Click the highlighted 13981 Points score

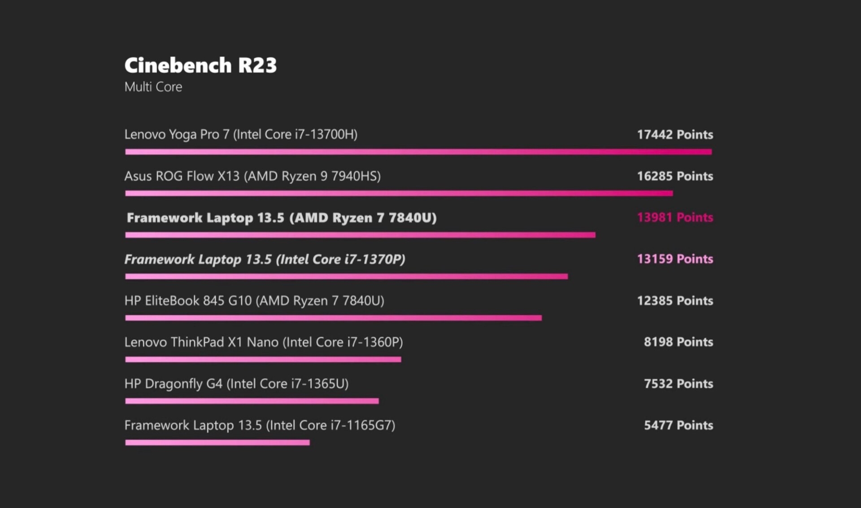(675, 218)
